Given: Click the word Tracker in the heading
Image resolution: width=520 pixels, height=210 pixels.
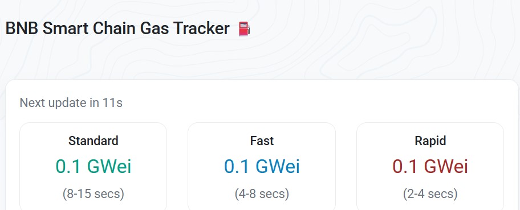Looking at the screenshot, I should 202,28.
